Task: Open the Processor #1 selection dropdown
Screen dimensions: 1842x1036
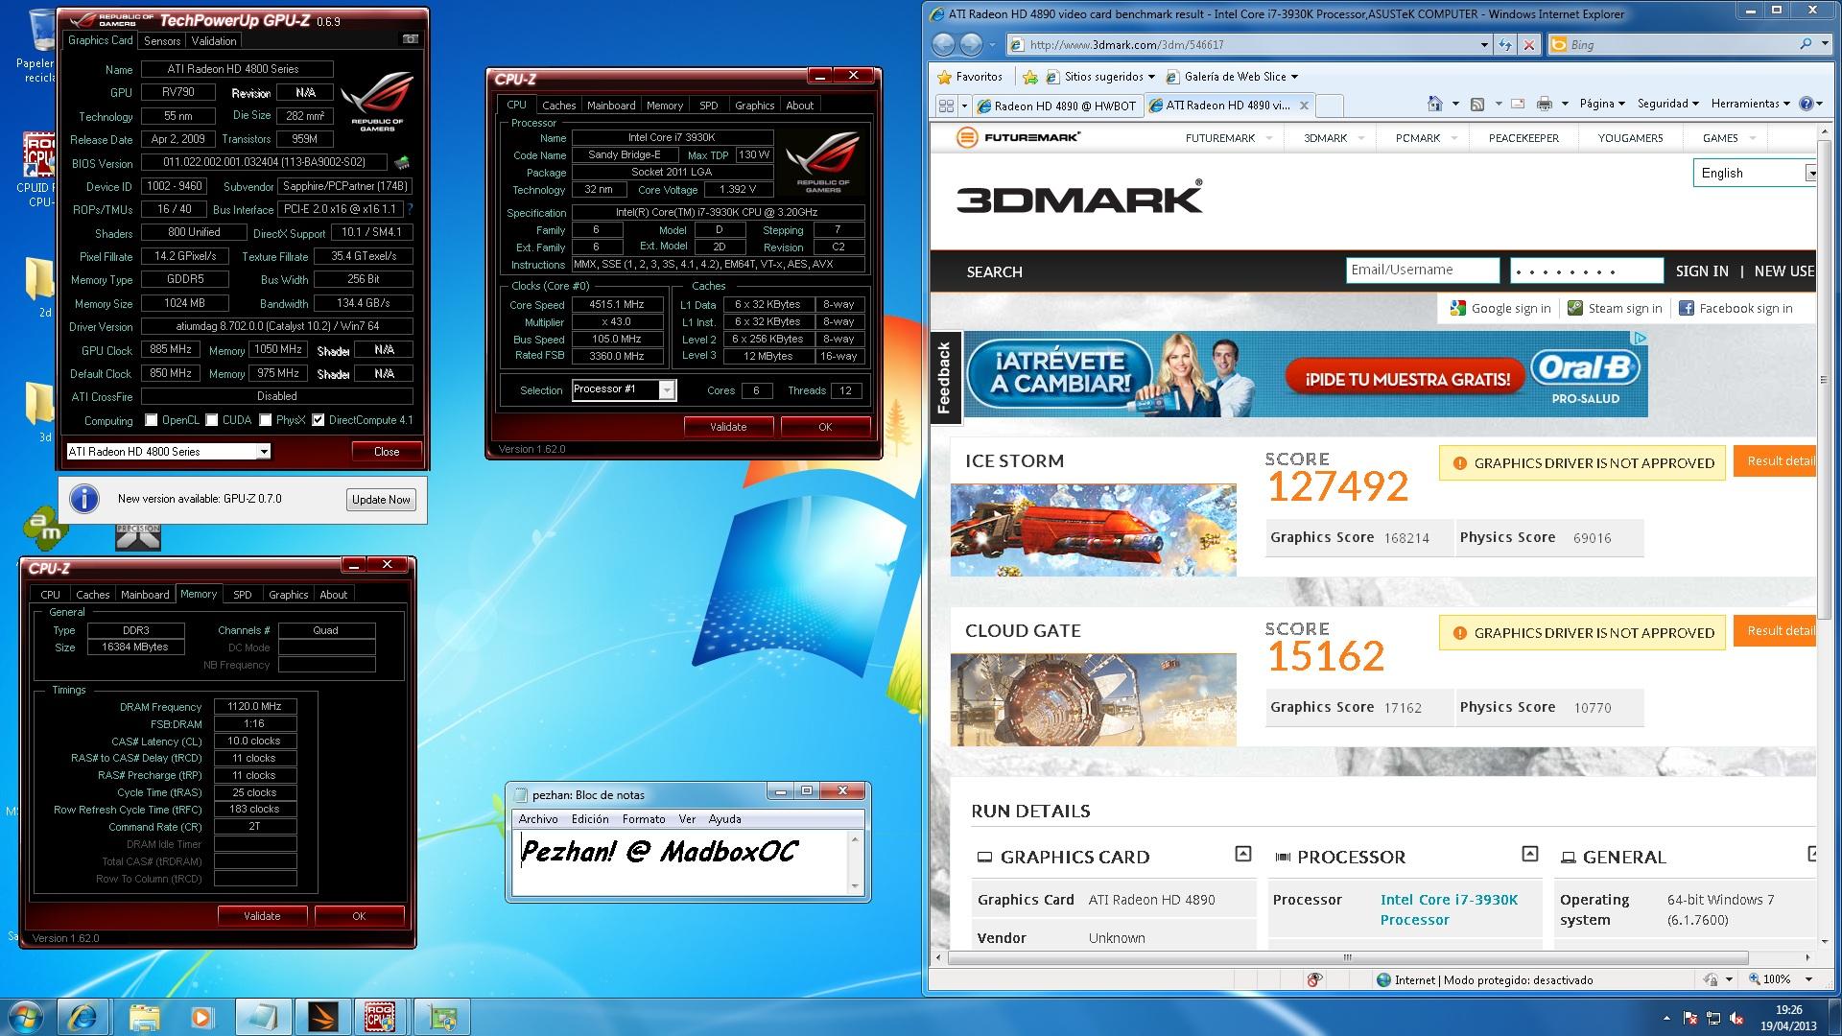Action: pos(666,389)
